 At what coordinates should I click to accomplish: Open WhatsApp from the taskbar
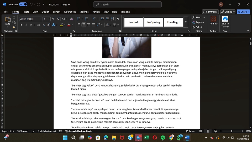179,138
